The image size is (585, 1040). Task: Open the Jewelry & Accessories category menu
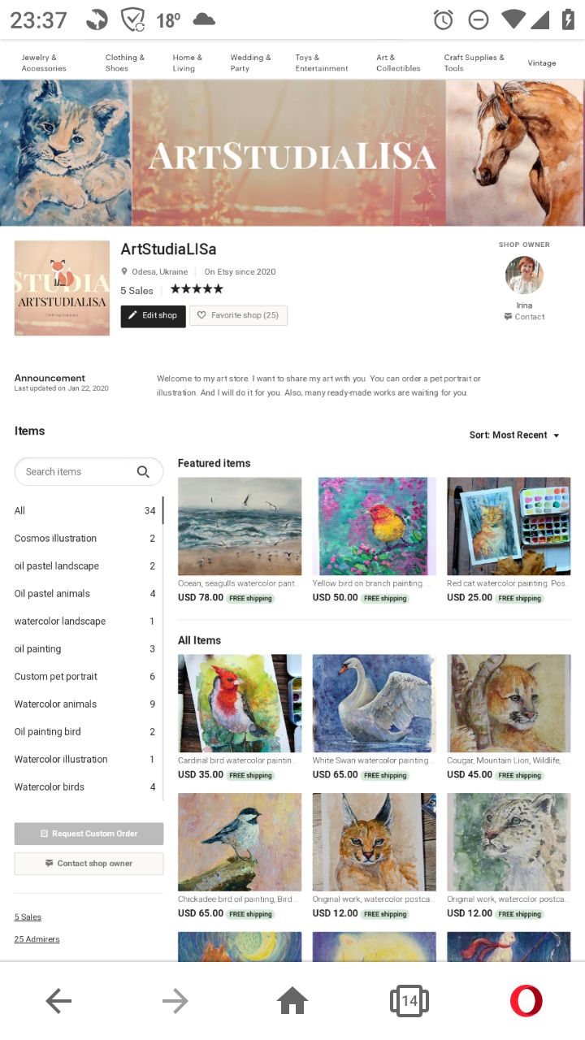(44, 63)
